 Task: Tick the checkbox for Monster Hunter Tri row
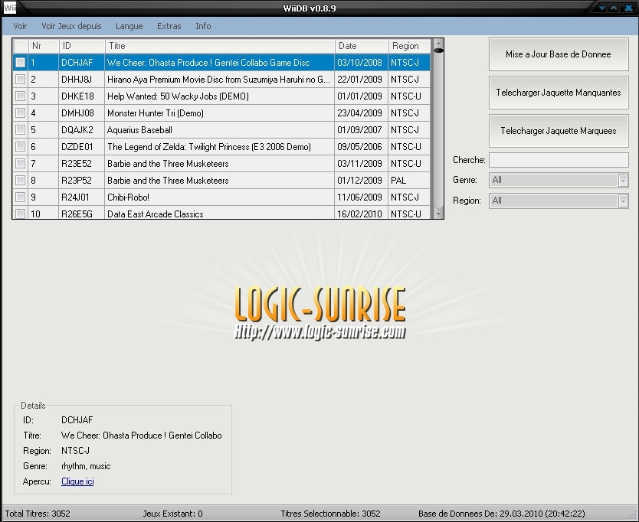(x=20, y=113)
